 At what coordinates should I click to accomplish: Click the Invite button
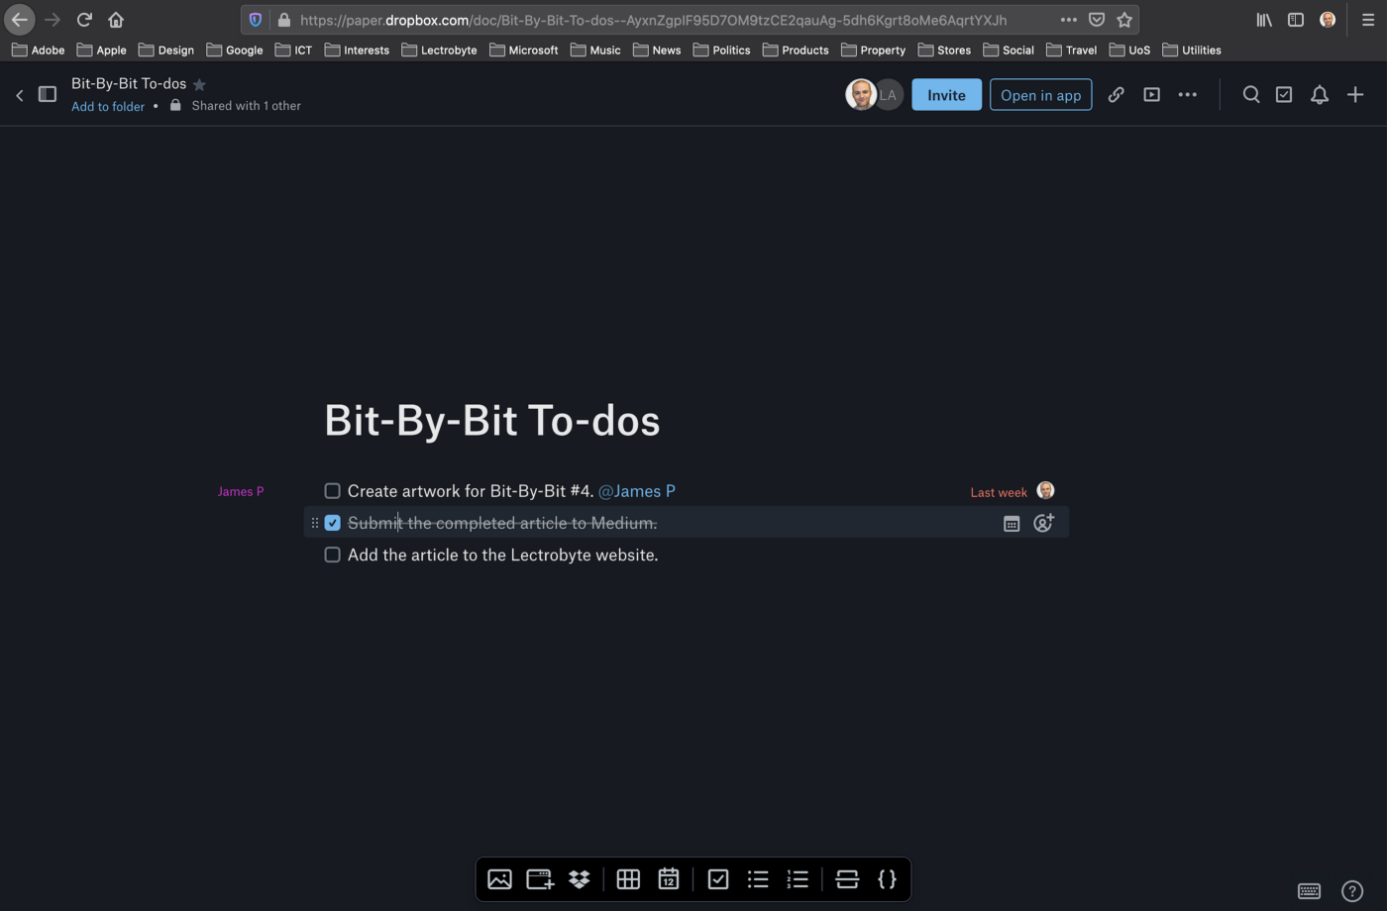point(945,94)
